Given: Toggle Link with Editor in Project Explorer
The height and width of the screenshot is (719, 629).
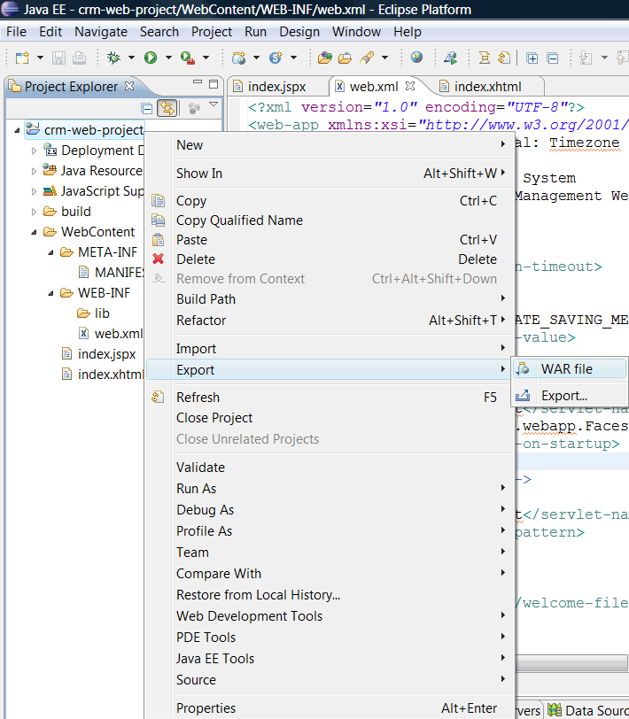Looking at the screenshot, I should 167,108.
